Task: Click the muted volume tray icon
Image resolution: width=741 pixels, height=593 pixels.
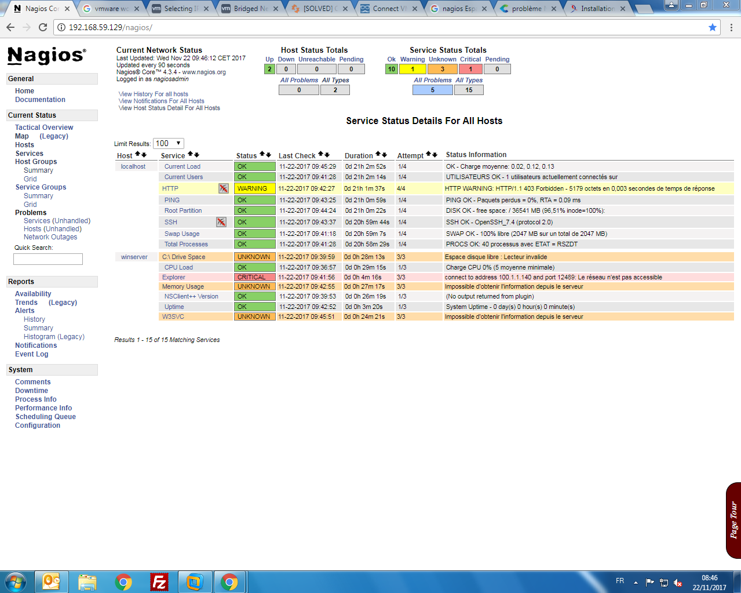Action: tap(678, 583)
